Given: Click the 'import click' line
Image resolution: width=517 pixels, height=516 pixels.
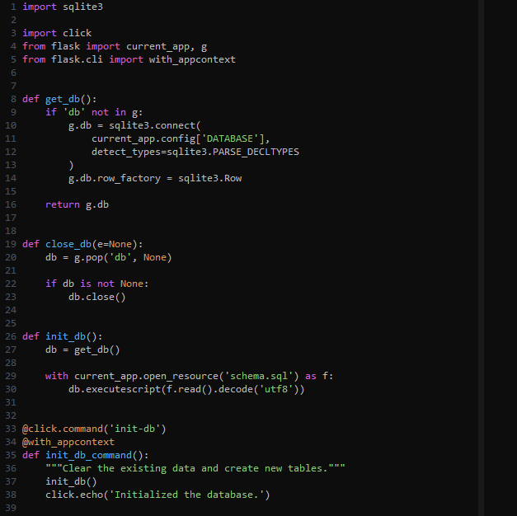Looking at the screenshot, I should [x=57, y=33].
